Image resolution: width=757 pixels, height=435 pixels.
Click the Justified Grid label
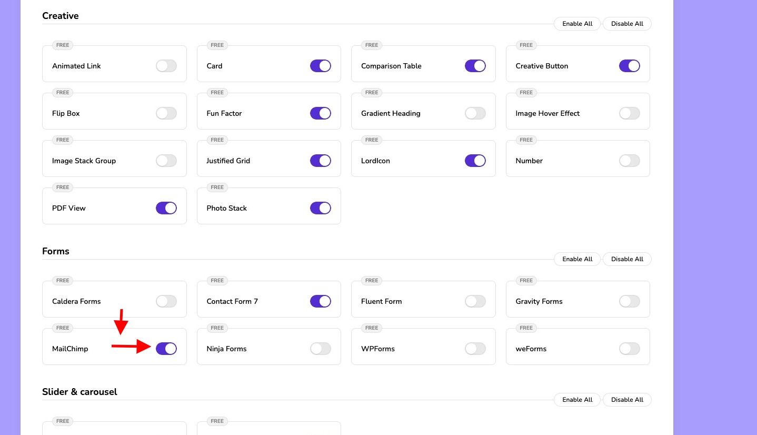pos(228,161)
